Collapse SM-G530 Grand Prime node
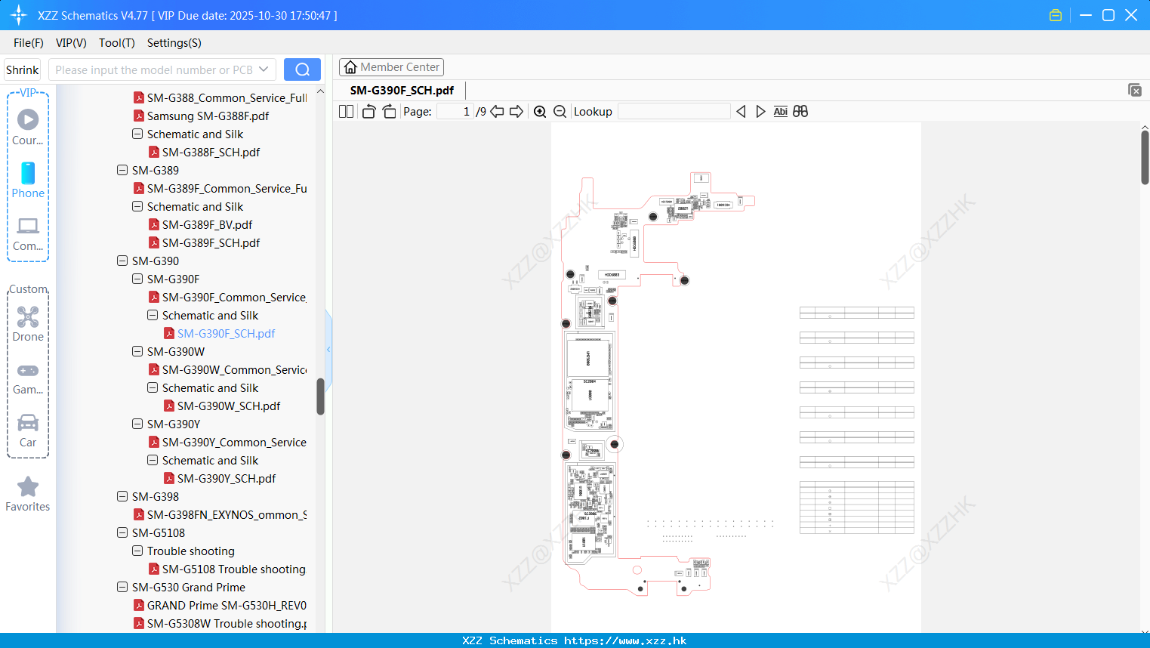Viewport: 1150px width, 648px height. [122, 587]
